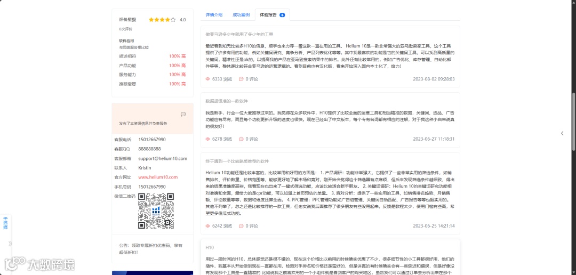Open review titled 数据超级准的一款软件
Image resolution: width=576 pixels, height=275 pixels.
click(227, 101)
